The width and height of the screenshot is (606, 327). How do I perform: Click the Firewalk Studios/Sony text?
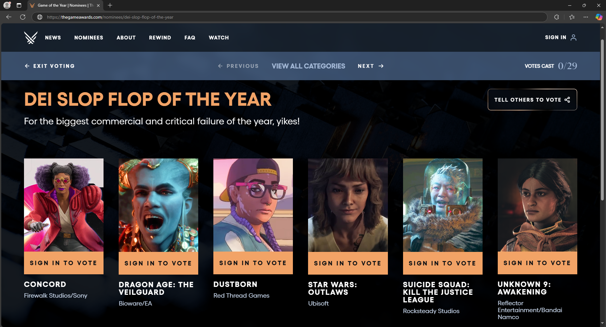coord(56,295)
